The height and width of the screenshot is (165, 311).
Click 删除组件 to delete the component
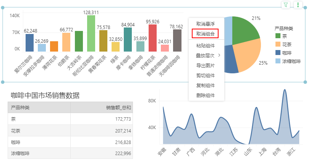pos(205,95)
